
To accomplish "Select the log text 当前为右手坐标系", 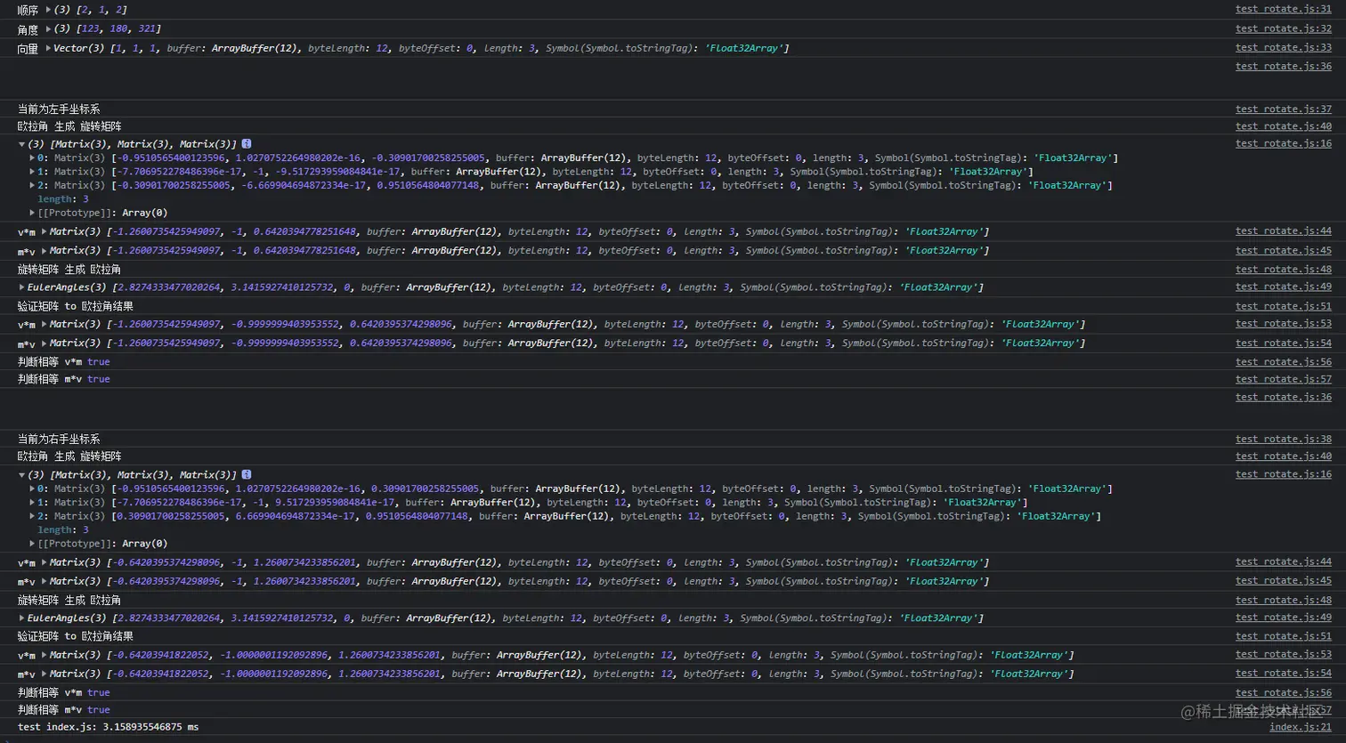I will [x=59, y=440].
